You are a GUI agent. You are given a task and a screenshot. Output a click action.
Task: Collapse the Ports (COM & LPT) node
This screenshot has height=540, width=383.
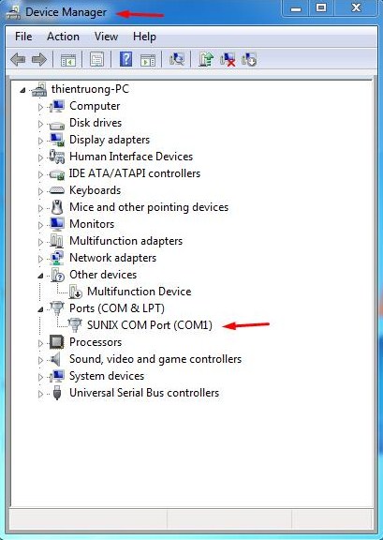pos(40,309)
